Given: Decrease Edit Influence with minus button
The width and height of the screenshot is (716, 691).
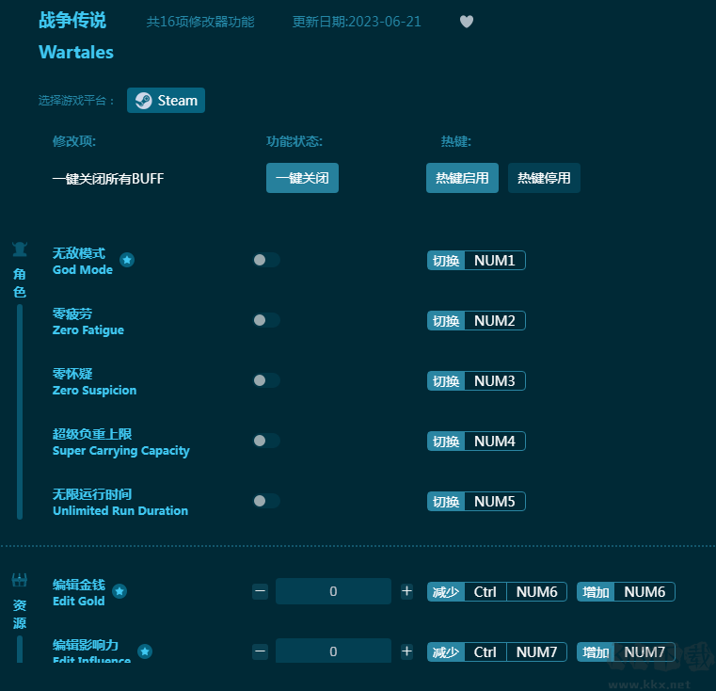Looking at the screenshot, I should 261,651.
